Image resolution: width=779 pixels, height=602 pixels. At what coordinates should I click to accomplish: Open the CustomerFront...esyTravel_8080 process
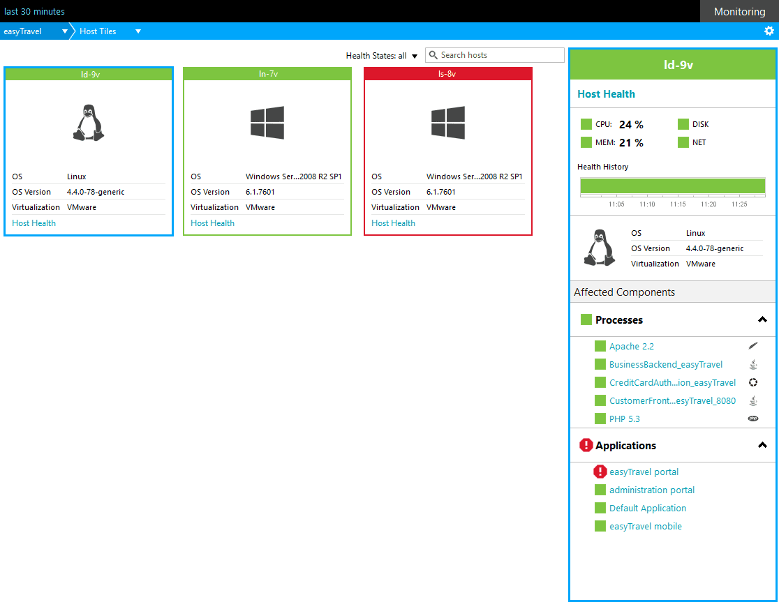coord(673,400)
